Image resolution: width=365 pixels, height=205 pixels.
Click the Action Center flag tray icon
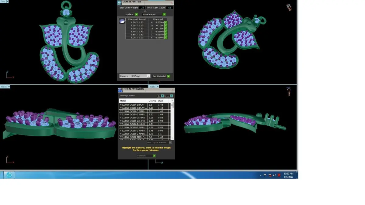coord(265,175)
